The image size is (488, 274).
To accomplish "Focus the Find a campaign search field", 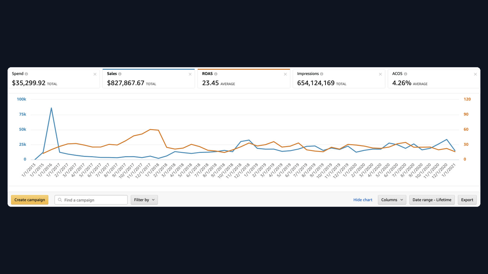I will tap(91, 200).
